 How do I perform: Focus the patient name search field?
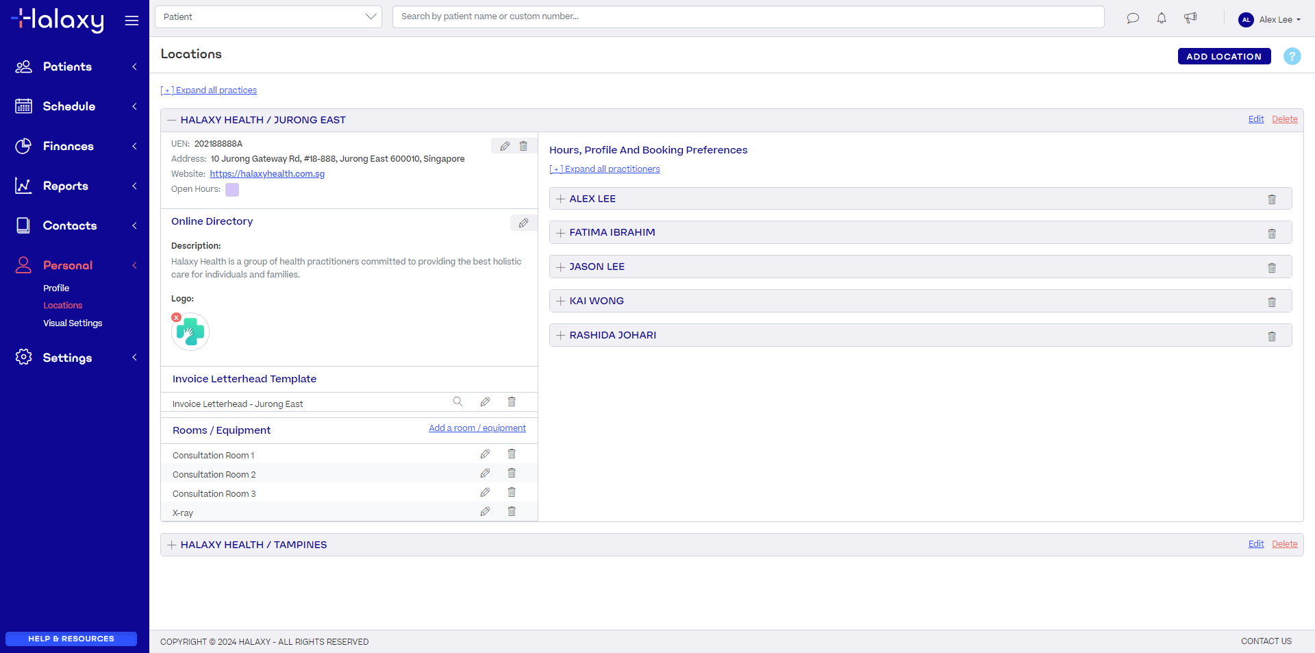point(748,16)
